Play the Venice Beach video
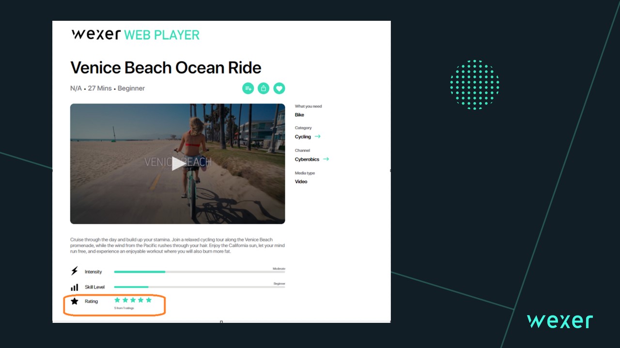620x348 pixels. [x=178, y=163]
